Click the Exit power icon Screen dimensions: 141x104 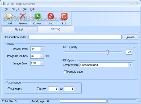tap(64, 16)
